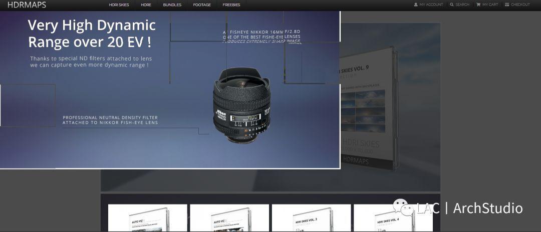This screenshot has width=541, height=232.
Task: Click 'ATTACHED TO NIKKOR FISH-EYE LENS' caption line
Action: pos(110,122)
